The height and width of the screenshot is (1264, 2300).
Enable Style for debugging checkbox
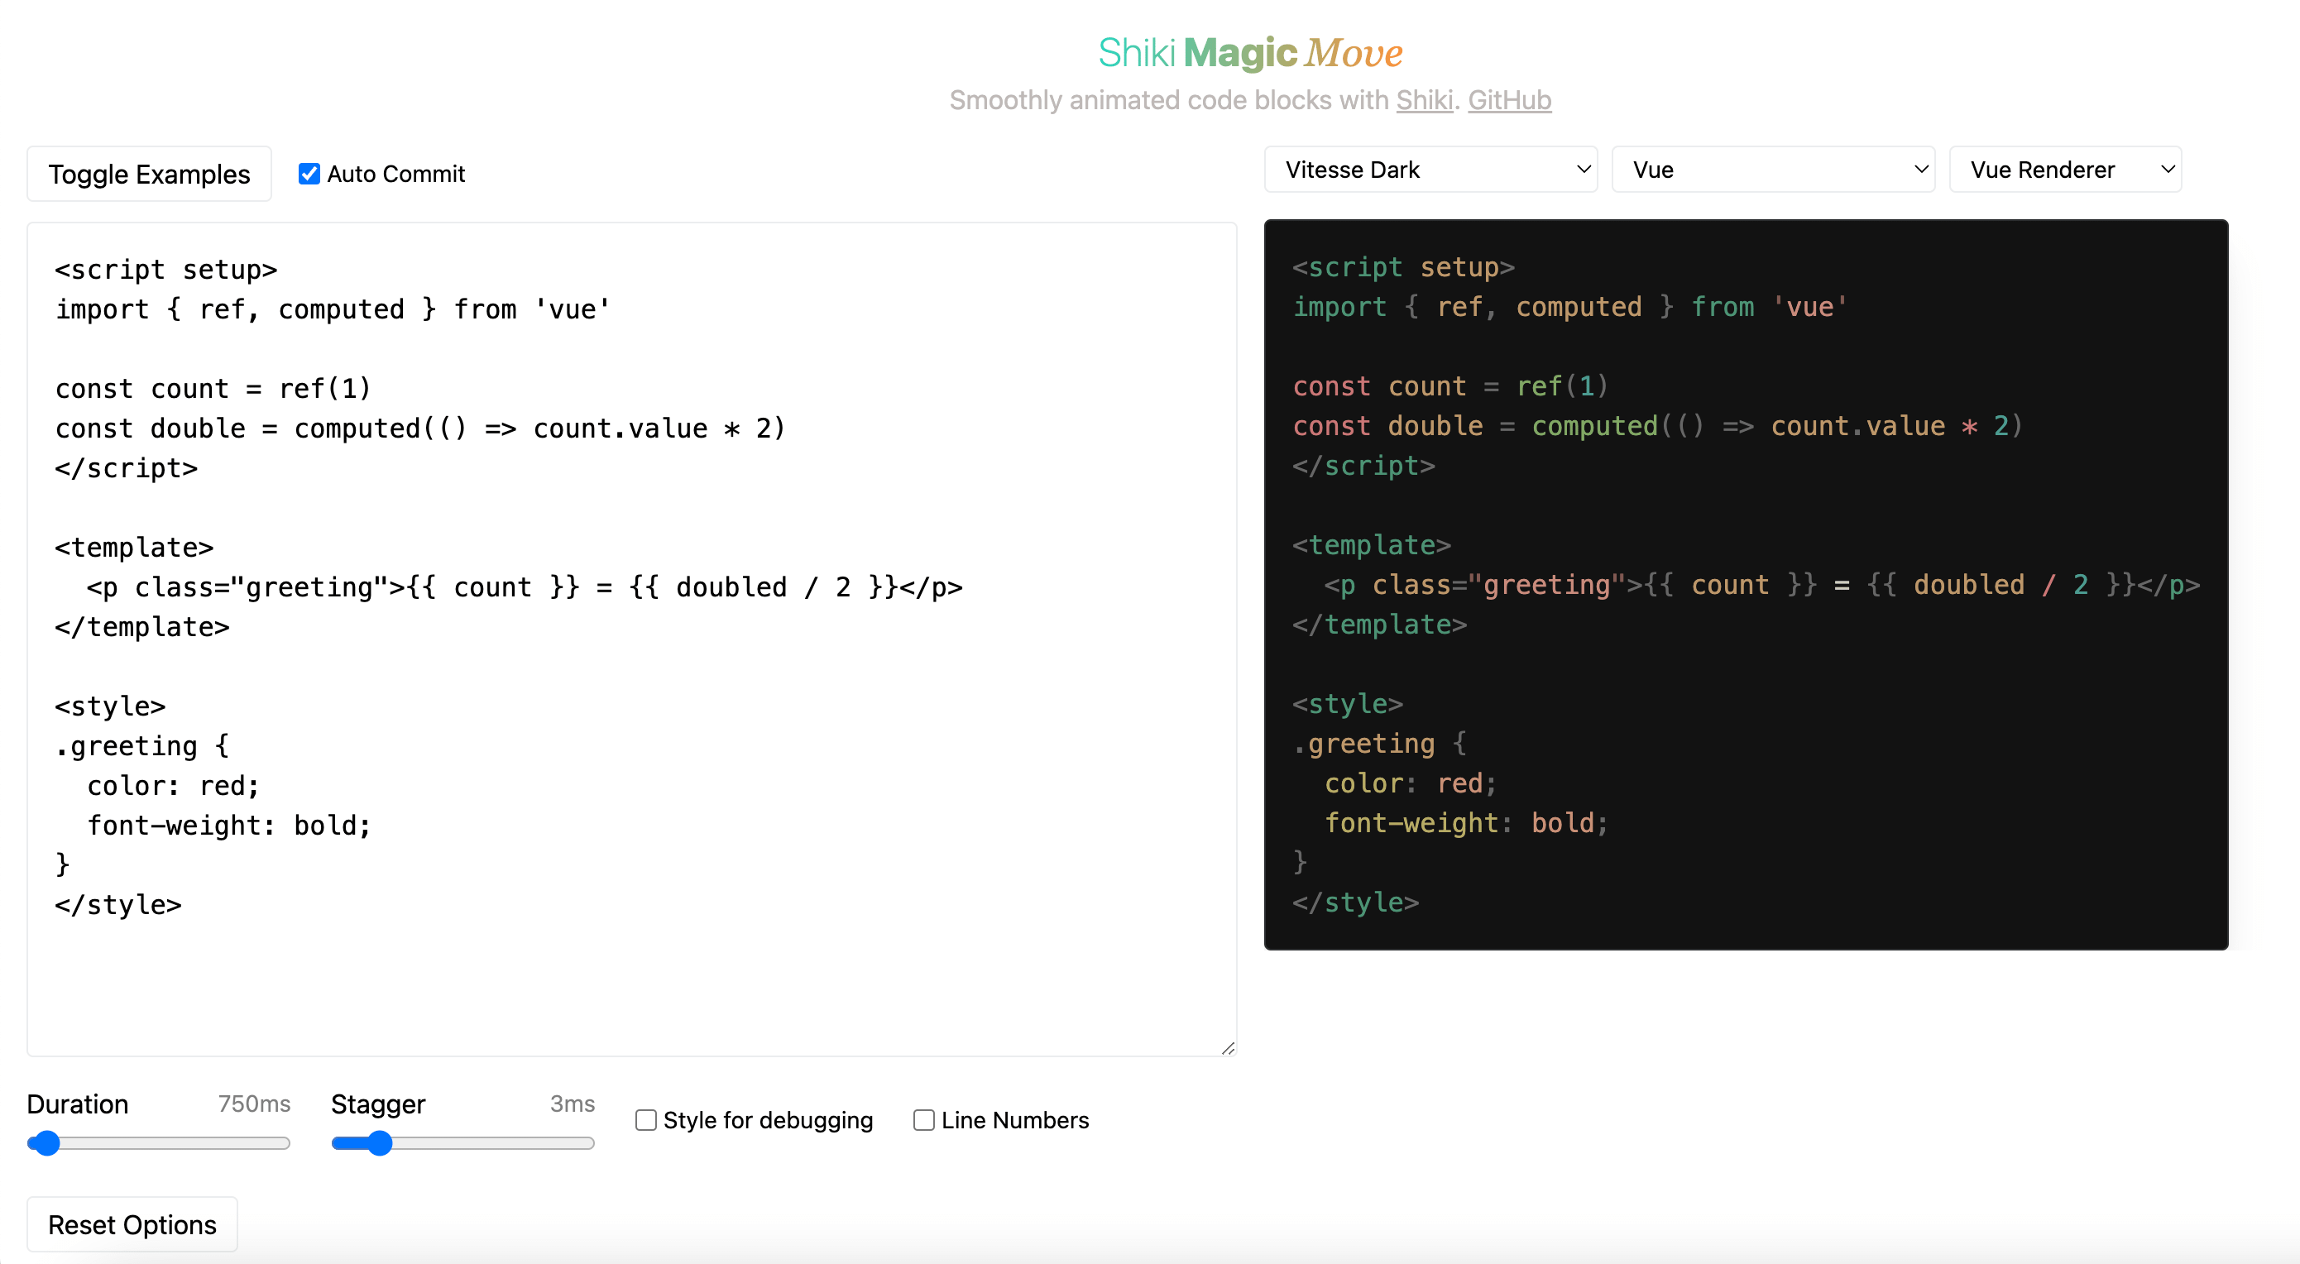point(645,1119)
